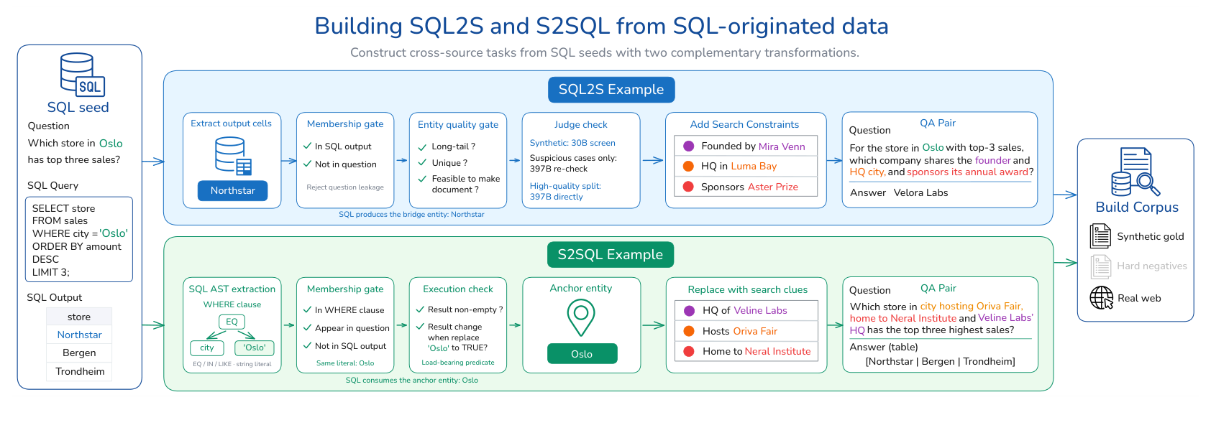Screen dimensions: 1211x443
Task: Click the checkmark next to Long-tail ?
Action: (423, 146)
